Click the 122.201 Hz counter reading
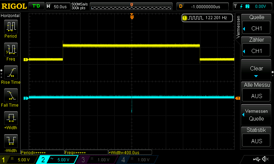 pos(216,18)
